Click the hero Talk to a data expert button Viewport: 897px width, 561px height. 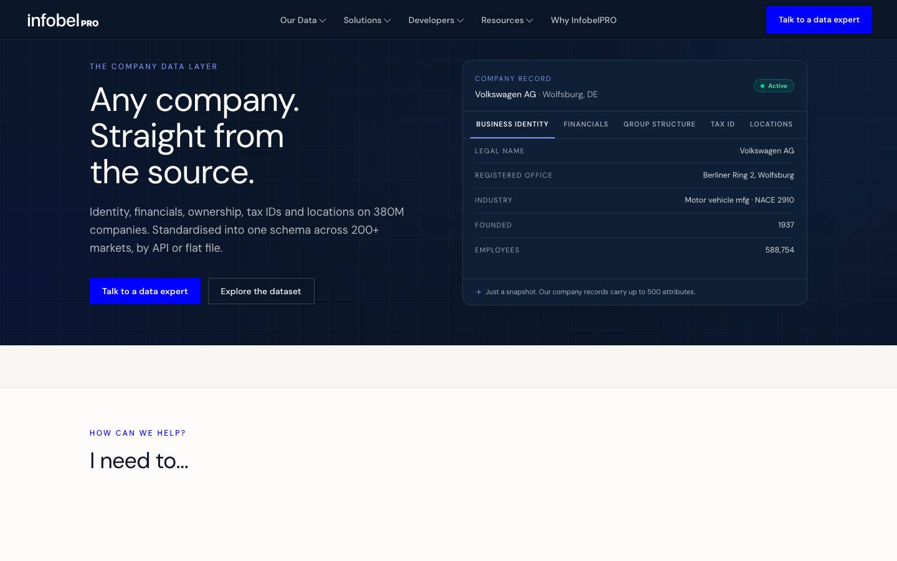tap(145, 291)
